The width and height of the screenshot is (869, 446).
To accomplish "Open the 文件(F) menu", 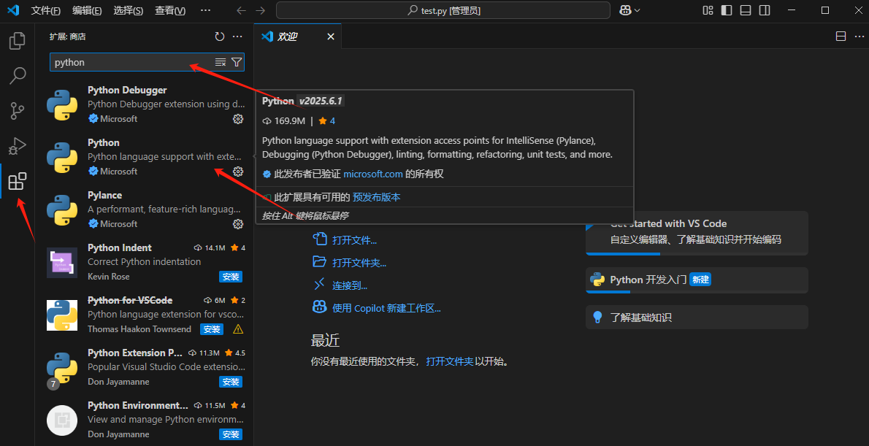I will coord(46,10).
